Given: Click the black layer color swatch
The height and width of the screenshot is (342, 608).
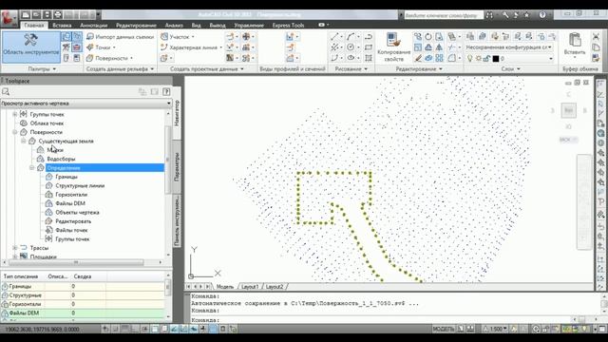Looking at the screenshot, I should pos(496,59).
